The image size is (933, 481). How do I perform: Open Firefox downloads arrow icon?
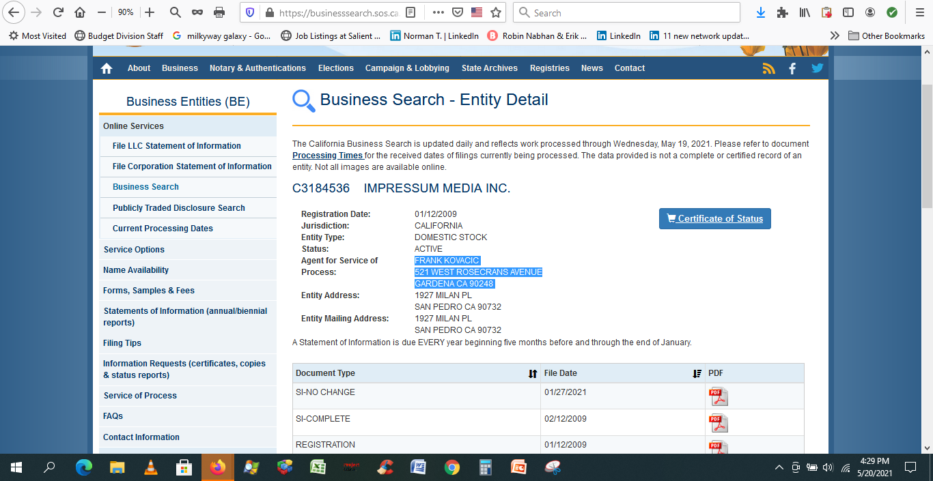click(761, 12)
